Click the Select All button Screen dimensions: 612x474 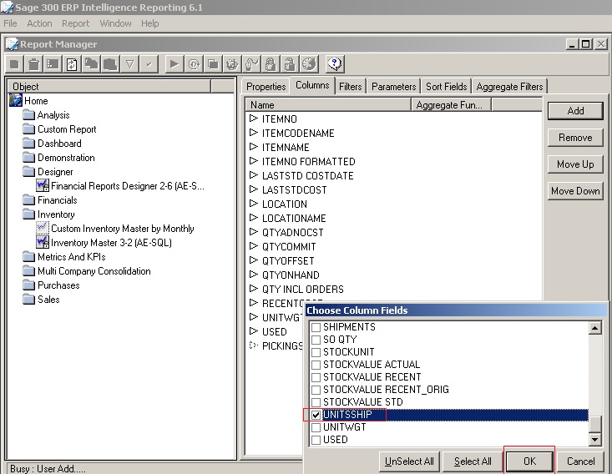(x=473, y=461)
